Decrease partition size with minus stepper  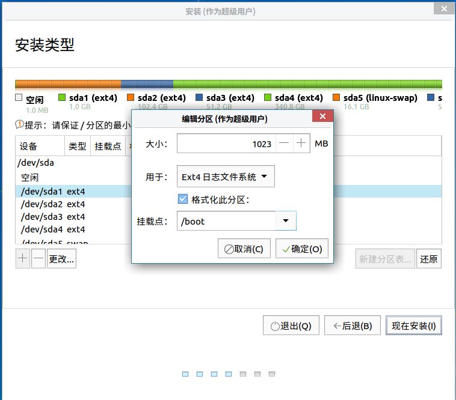click(284, 144)
